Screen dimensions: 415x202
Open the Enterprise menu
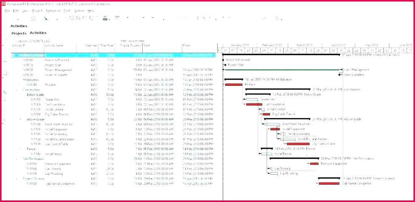(x=53, y=11)
